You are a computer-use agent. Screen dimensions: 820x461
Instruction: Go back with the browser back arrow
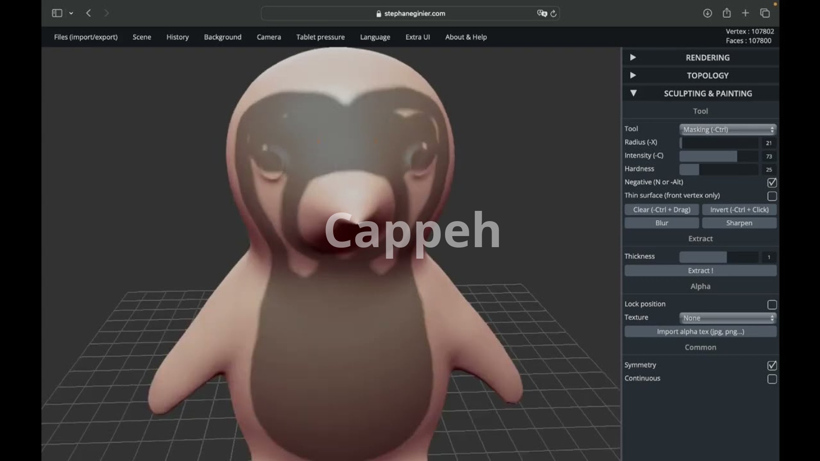point(88,13)
